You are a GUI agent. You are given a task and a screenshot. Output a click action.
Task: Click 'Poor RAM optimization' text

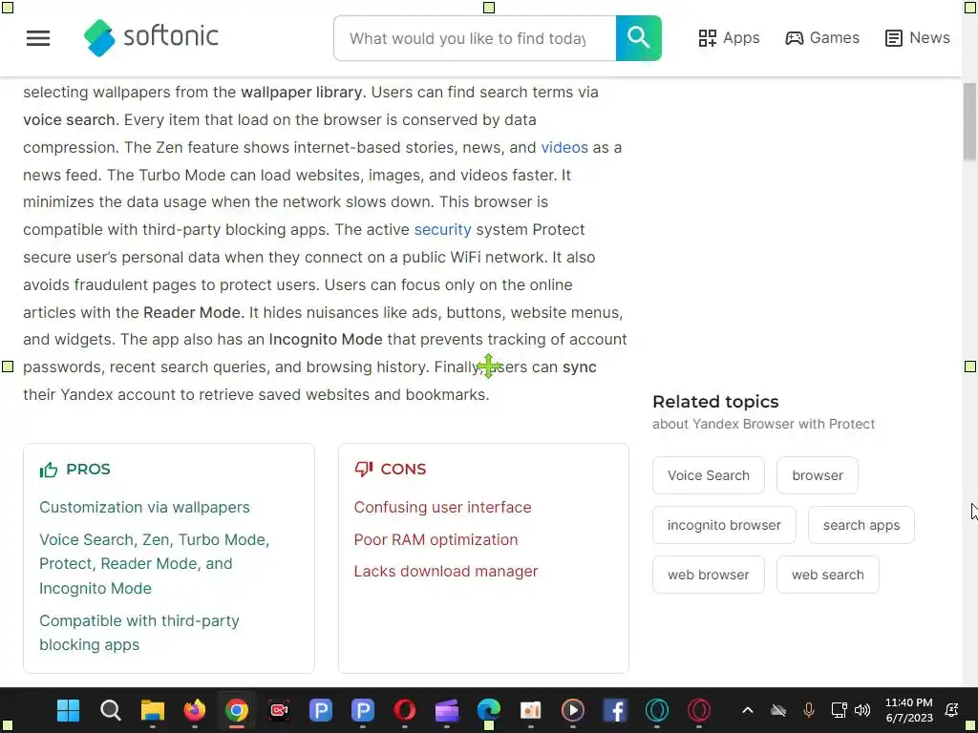click(x=436, y=539)
